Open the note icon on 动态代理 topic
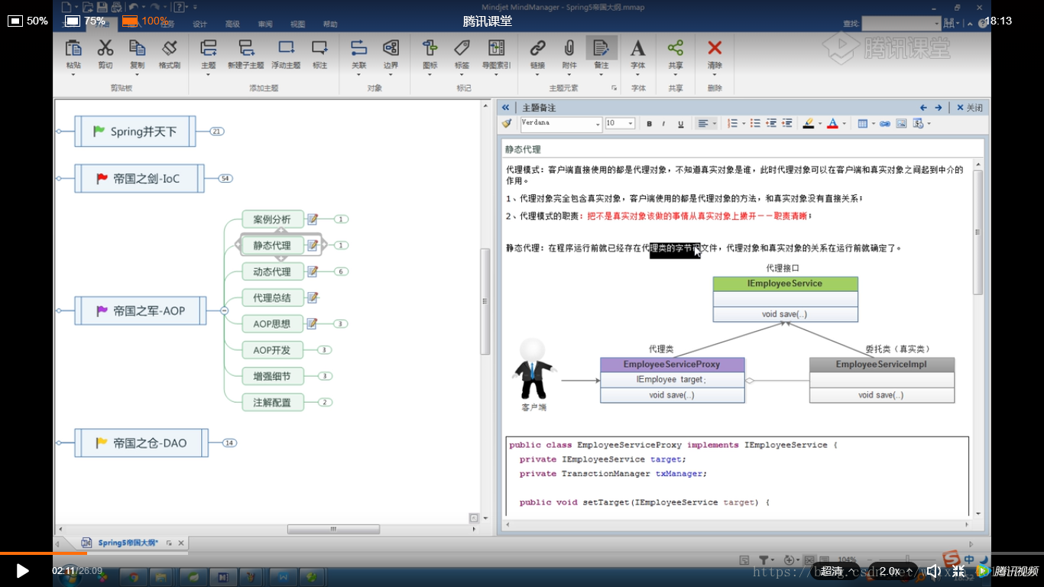Screen dimensions: 1044x587 click(313, 271)
